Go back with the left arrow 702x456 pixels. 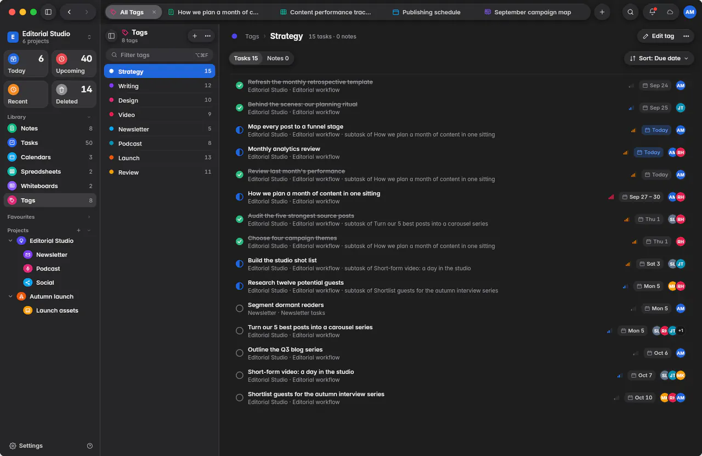click(69, 12)
